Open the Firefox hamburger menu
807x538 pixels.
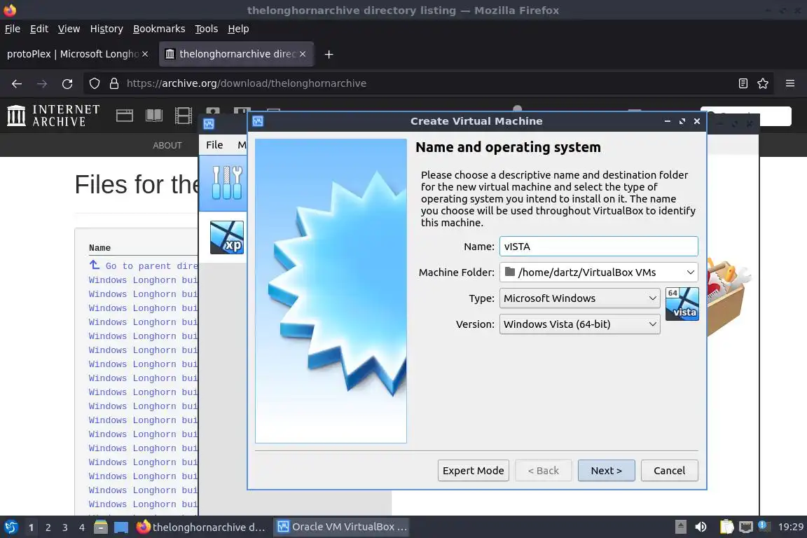(790, 83)
